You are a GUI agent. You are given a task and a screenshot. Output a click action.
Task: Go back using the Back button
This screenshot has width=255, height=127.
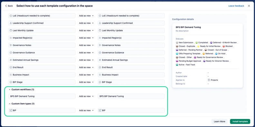point(9,6)
